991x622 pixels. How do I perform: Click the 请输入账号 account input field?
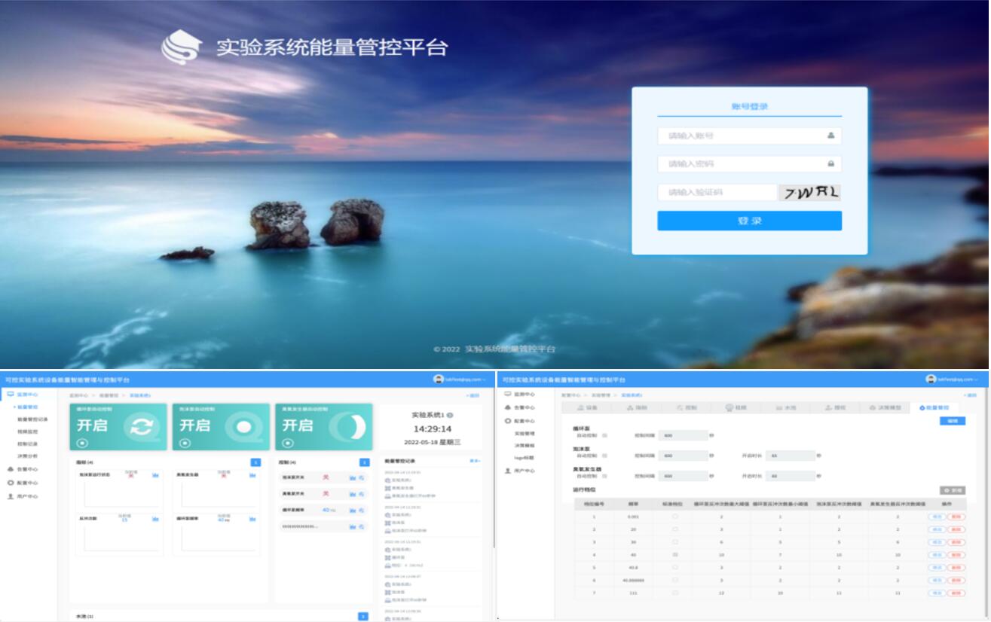pyautogui.click(x=742, y=136)
